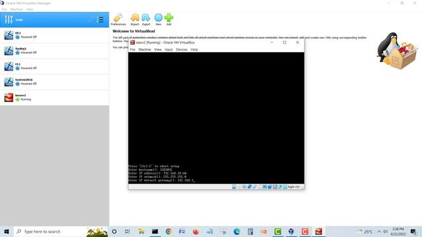Open File menu in VirtualBox Manager
Viewport: 422px width, 237px height.
pyautogui.click(x=5, y=9)
